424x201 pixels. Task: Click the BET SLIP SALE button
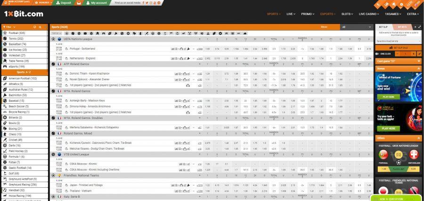[x=398, y=48]
